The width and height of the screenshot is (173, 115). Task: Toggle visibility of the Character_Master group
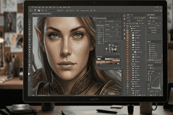coord(127,26)
